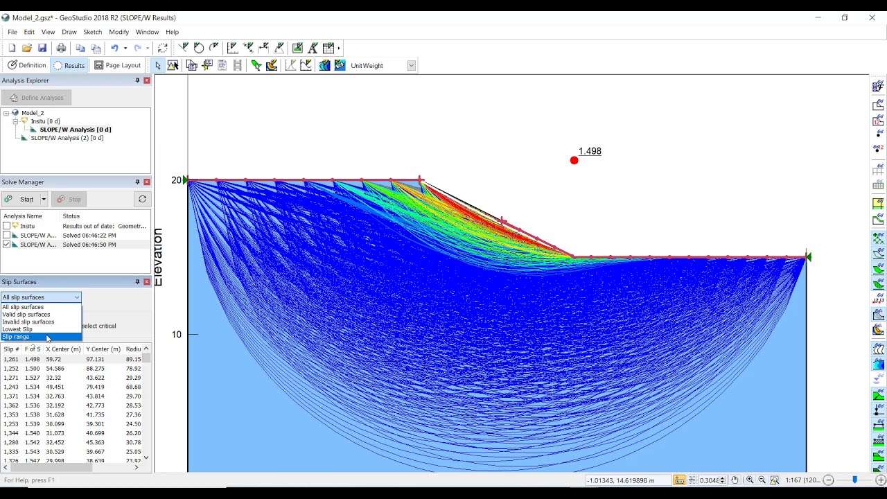887x499 pixels.
Task: Save the model using the floppy icon
Action: [x=42, y=48]
